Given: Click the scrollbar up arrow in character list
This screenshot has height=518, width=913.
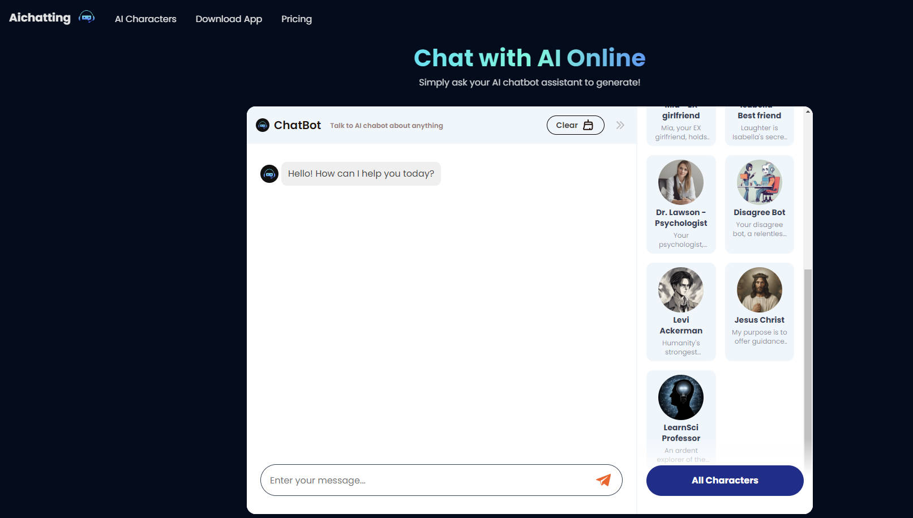Looking at the screenshot, I should [808, 112].
